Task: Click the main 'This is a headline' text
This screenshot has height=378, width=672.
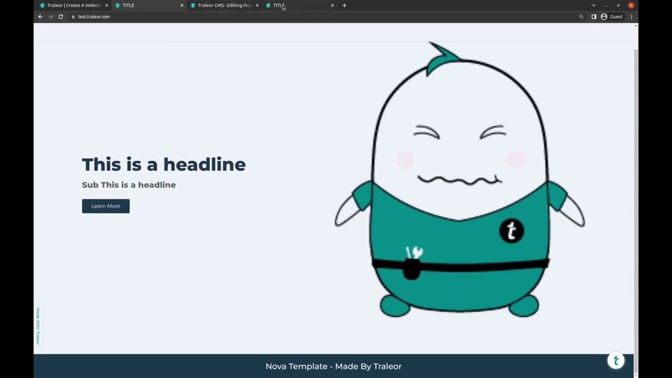Action: (x=164, y=164)
